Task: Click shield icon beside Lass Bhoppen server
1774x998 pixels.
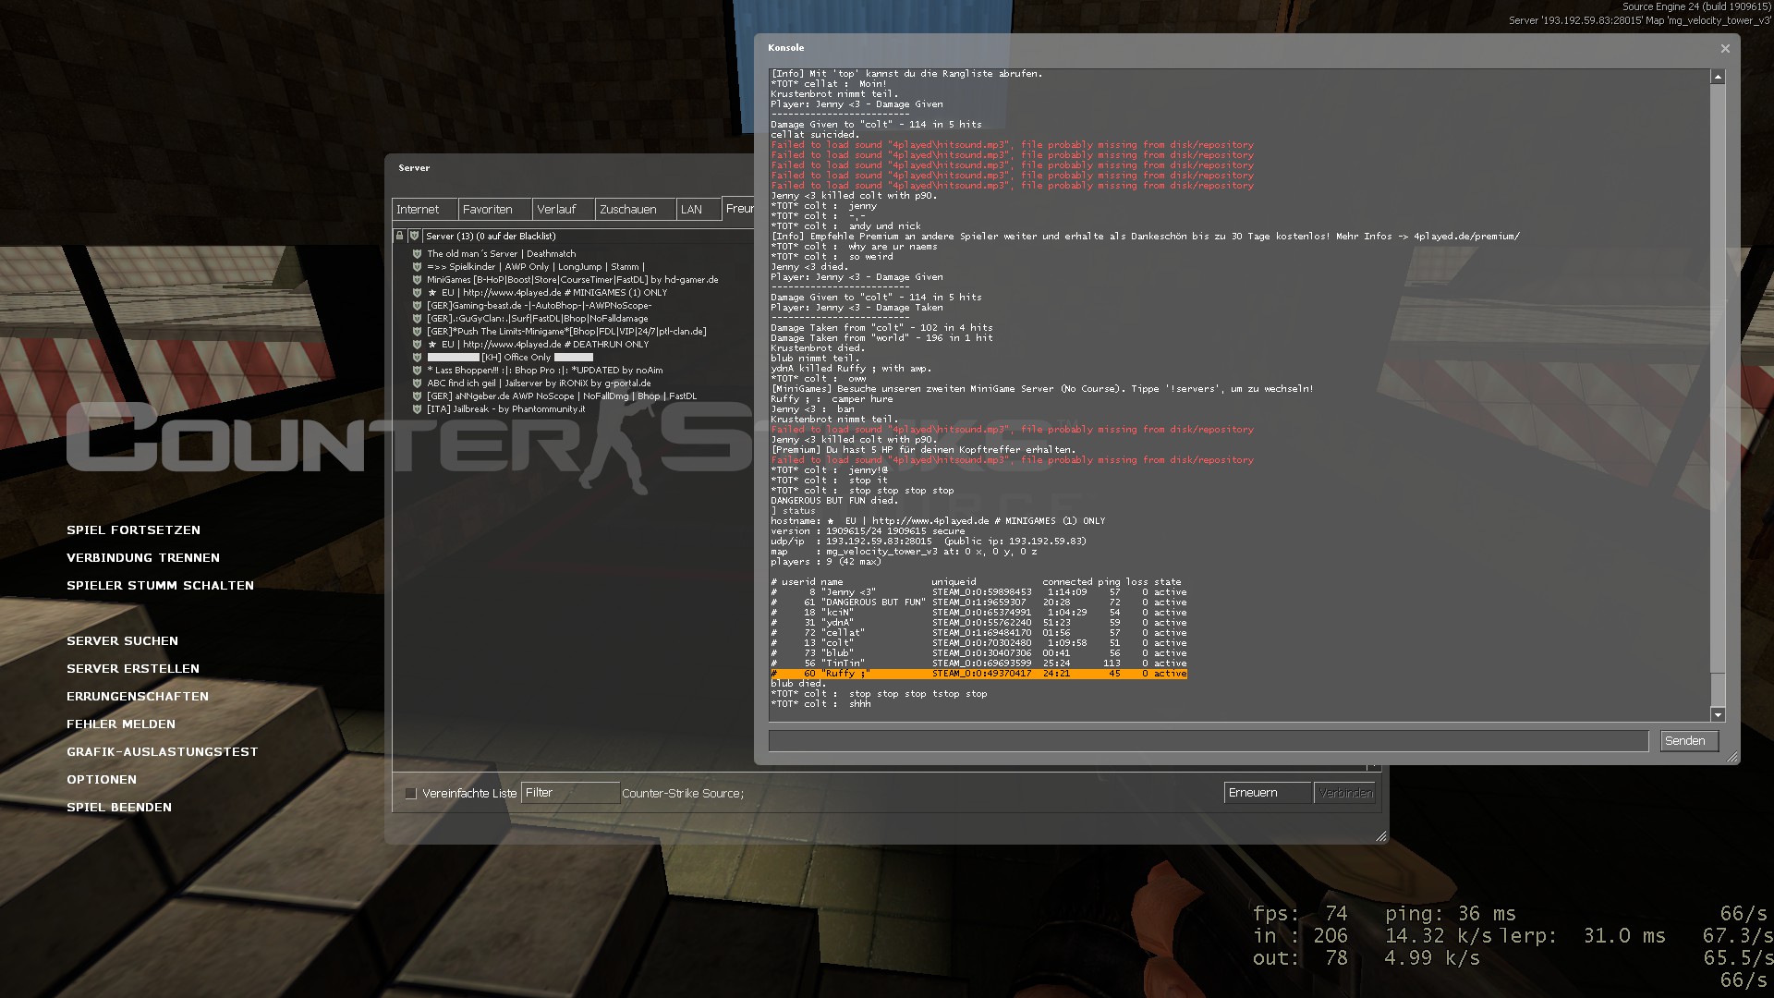Action: click(417, 371)
